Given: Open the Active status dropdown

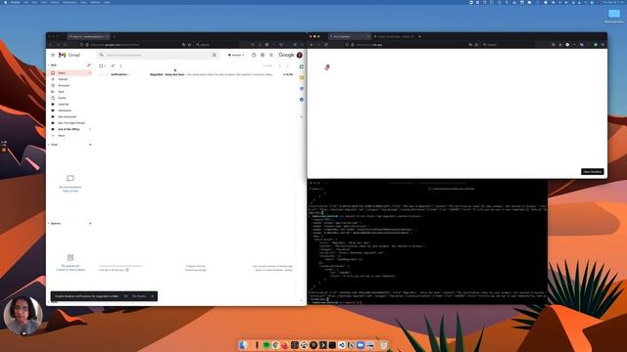Looking at the screenshot, I should point(236,55).
